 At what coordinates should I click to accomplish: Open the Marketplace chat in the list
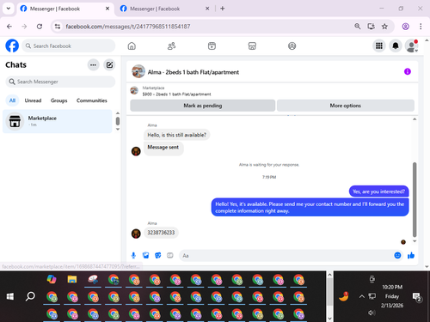click(57, 121)
